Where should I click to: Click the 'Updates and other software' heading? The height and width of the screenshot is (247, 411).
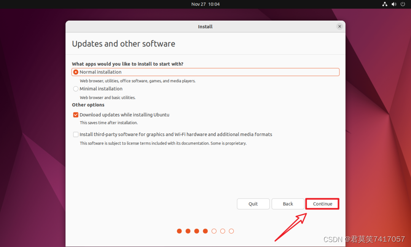[x=123, y=44]
